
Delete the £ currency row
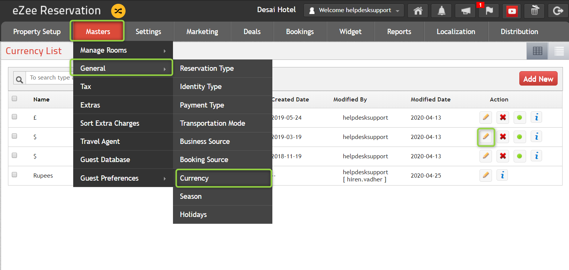pyautogui.click(x=503, y=117)
